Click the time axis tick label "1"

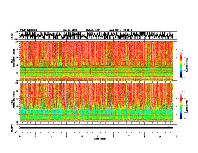(35, 136)
